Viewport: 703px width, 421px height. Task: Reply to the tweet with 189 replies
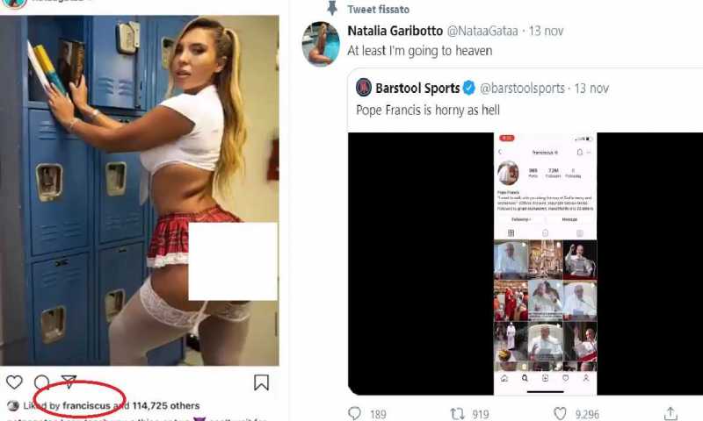355,414
